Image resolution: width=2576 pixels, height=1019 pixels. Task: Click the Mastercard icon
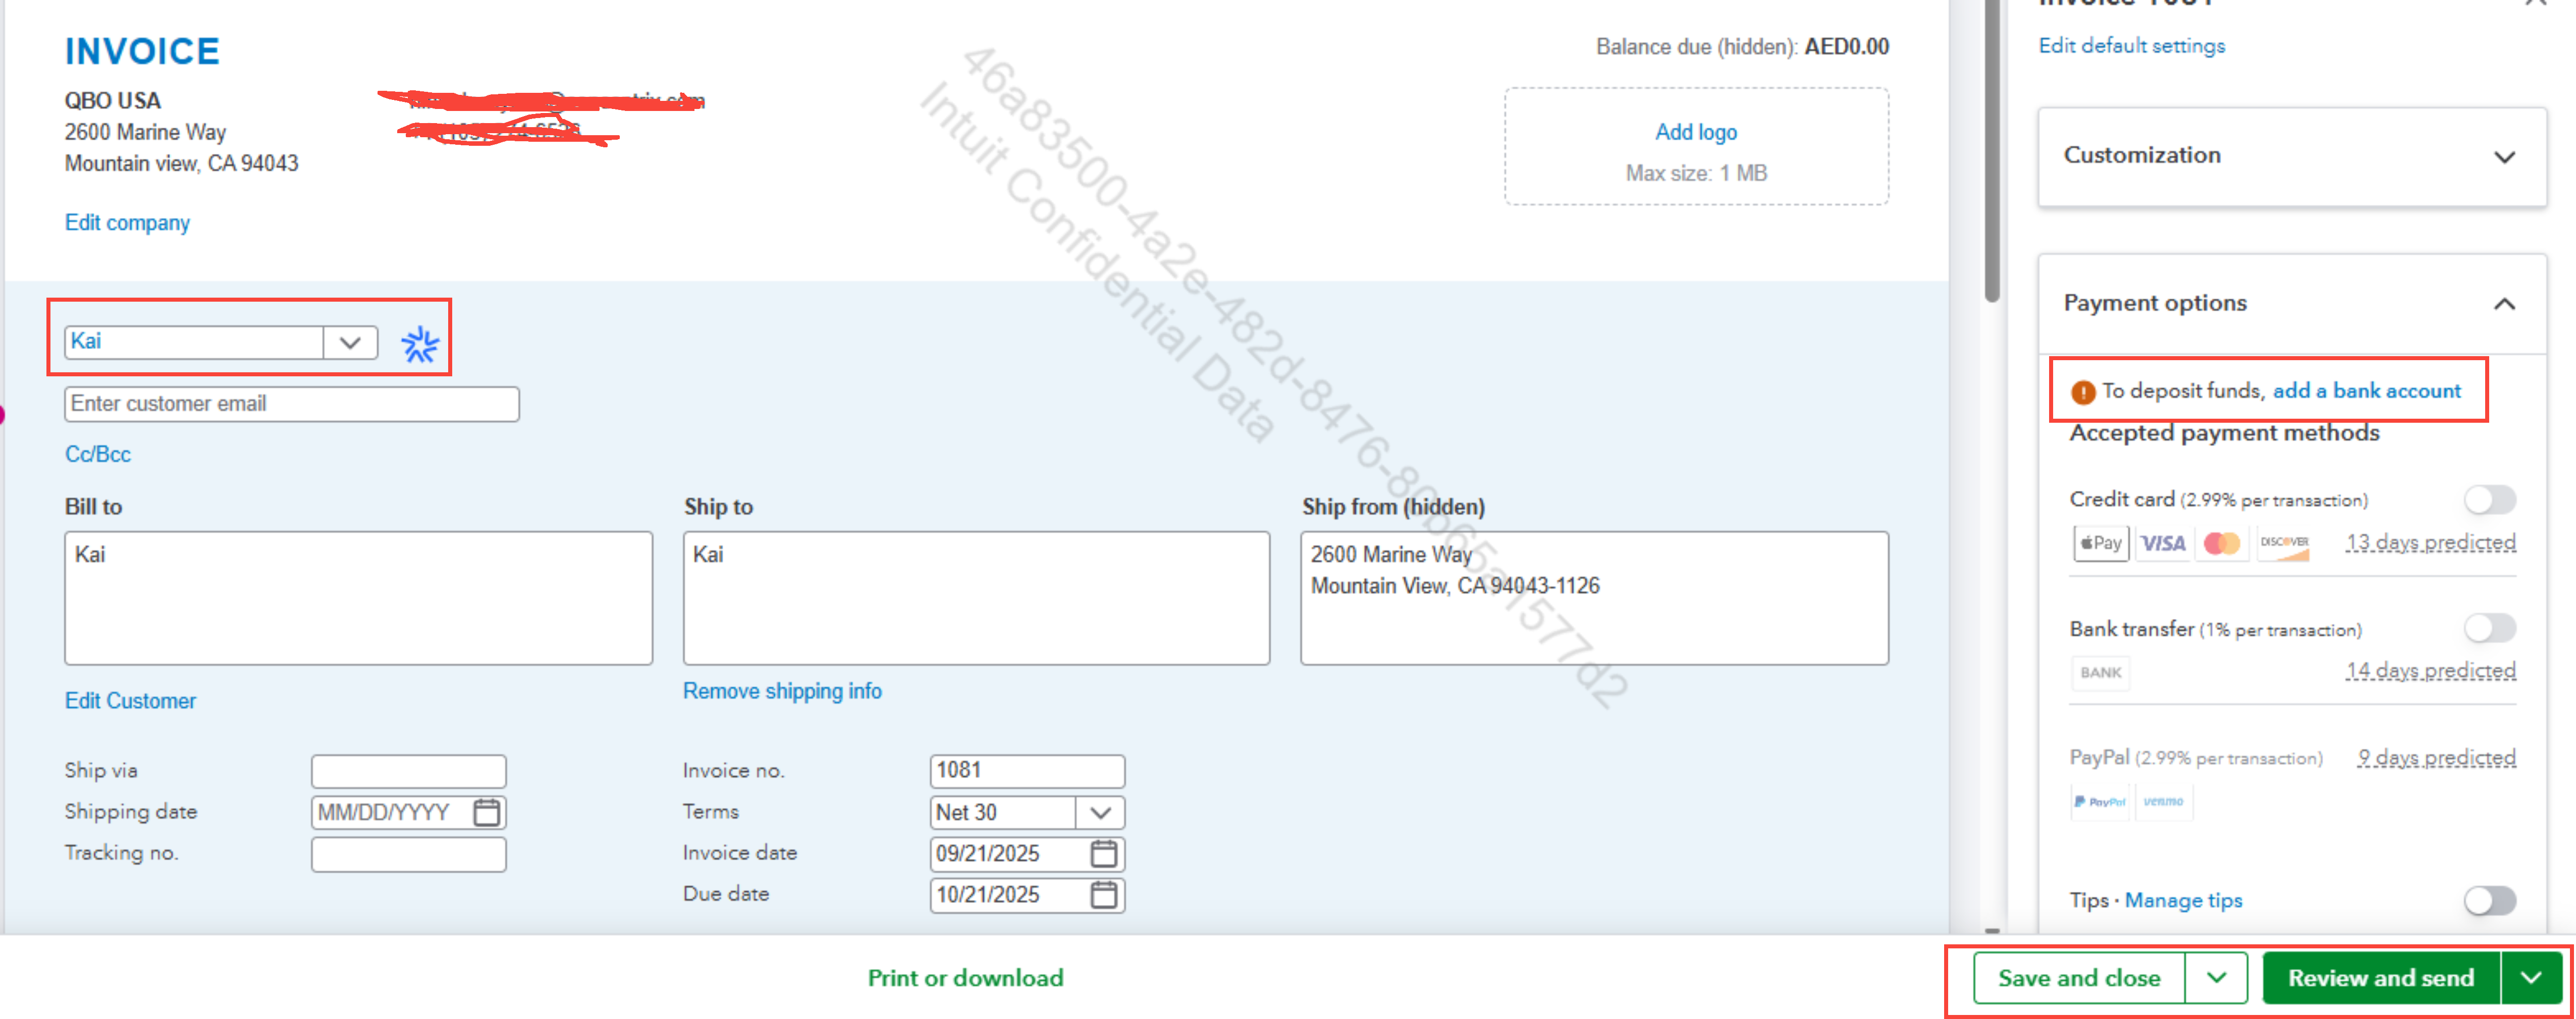(x=2222, y=543)
